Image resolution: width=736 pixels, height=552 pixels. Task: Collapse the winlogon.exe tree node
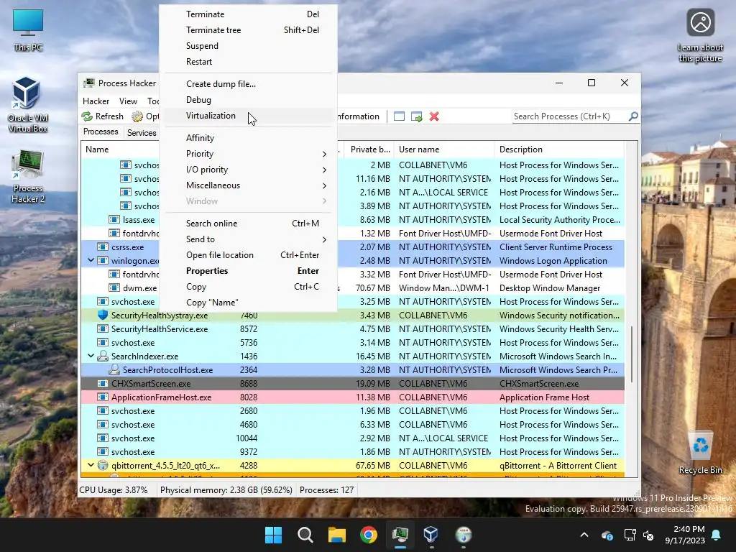coord(91,260)
